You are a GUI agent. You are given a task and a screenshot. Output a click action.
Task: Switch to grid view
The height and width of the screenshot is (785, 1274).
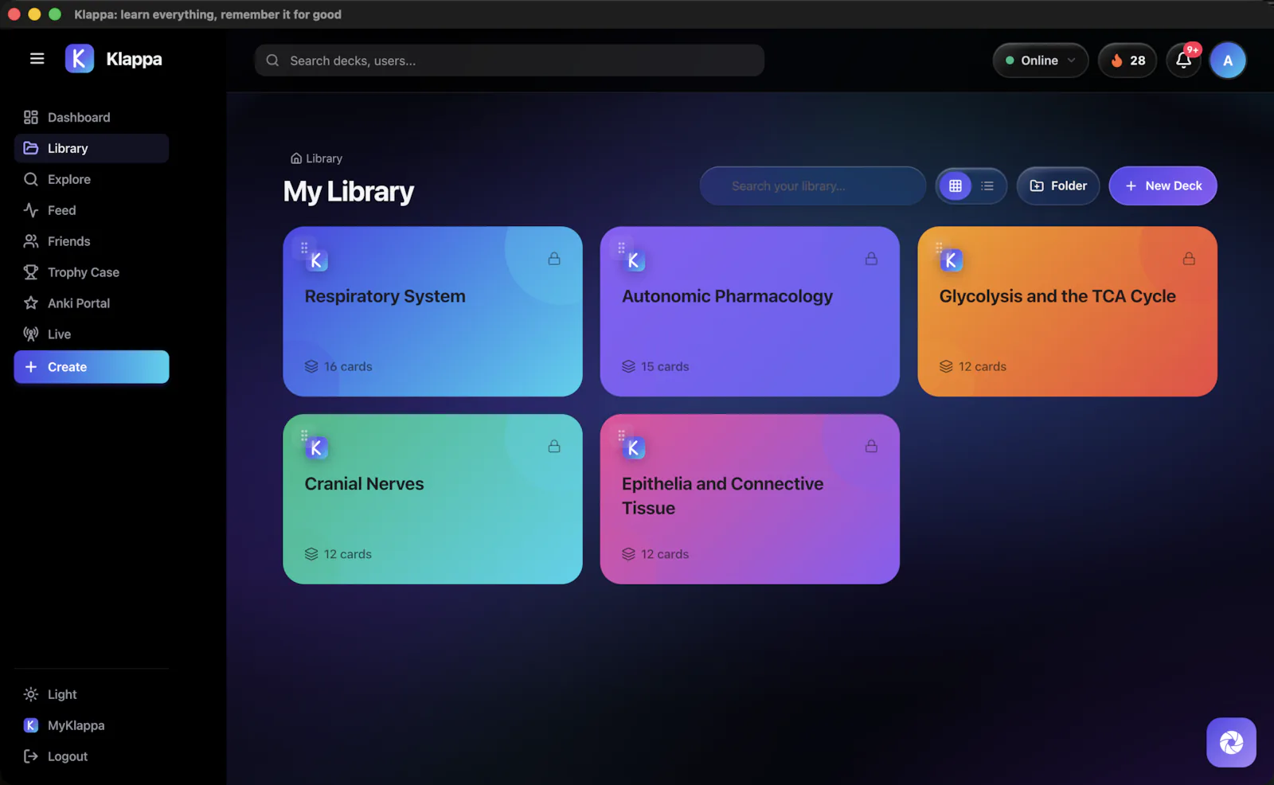(955, 186)
